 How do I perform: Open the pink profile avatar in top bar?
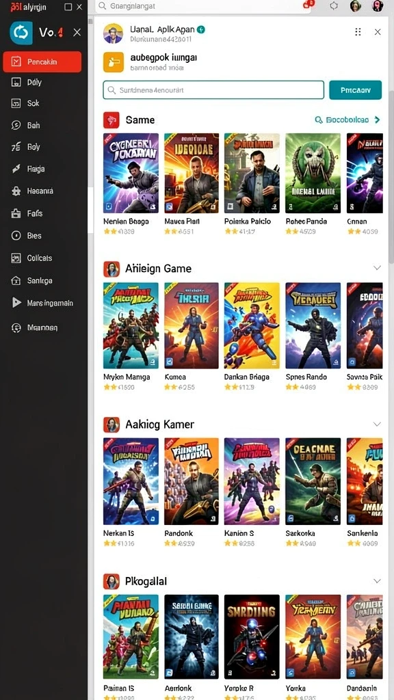tap(378, 5)
